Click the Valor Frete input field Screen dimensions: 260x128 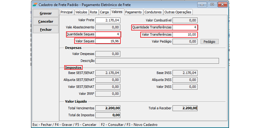tap(108, 20)
